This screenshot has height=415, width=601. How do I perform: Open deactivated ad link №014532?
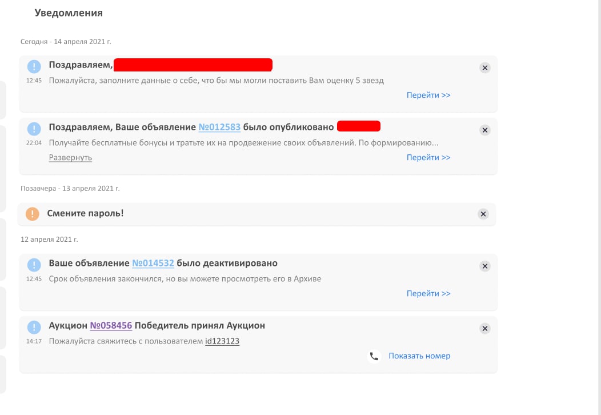153,264
